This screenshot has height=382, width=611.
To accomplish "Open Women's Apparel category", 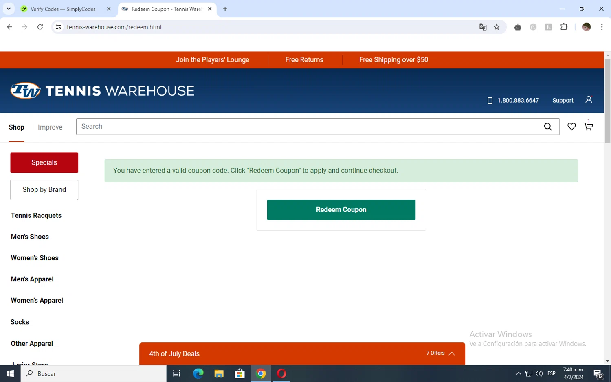I will tap(37, 300).
